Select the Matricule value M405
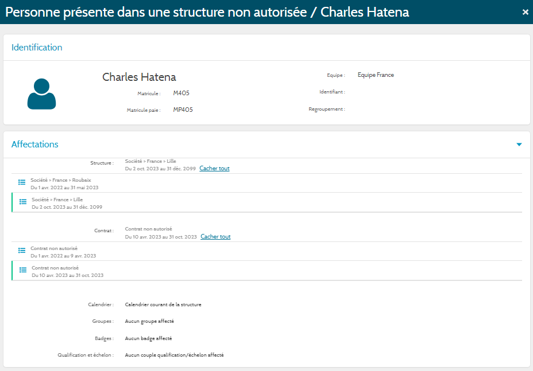Viewport: 533px width, 371px height. pos(181,93)
